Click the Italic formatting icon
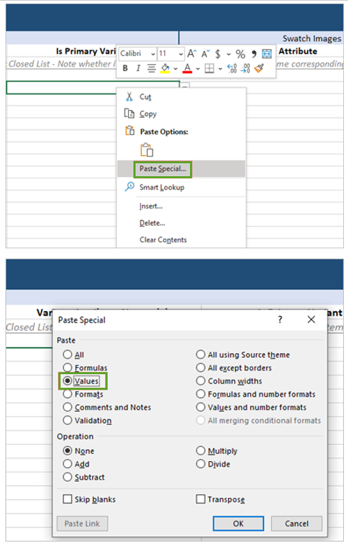The width and height of the screenshot is (348, 547). tap(138, 68)
